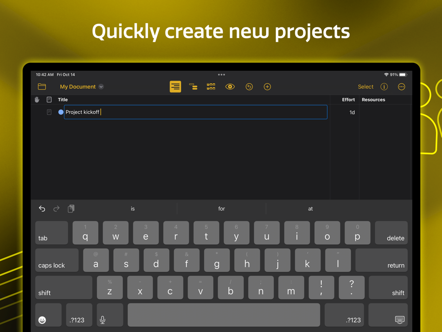Tap the q key
The width and height of the screenshot is (442, 332).
(85, 233)
